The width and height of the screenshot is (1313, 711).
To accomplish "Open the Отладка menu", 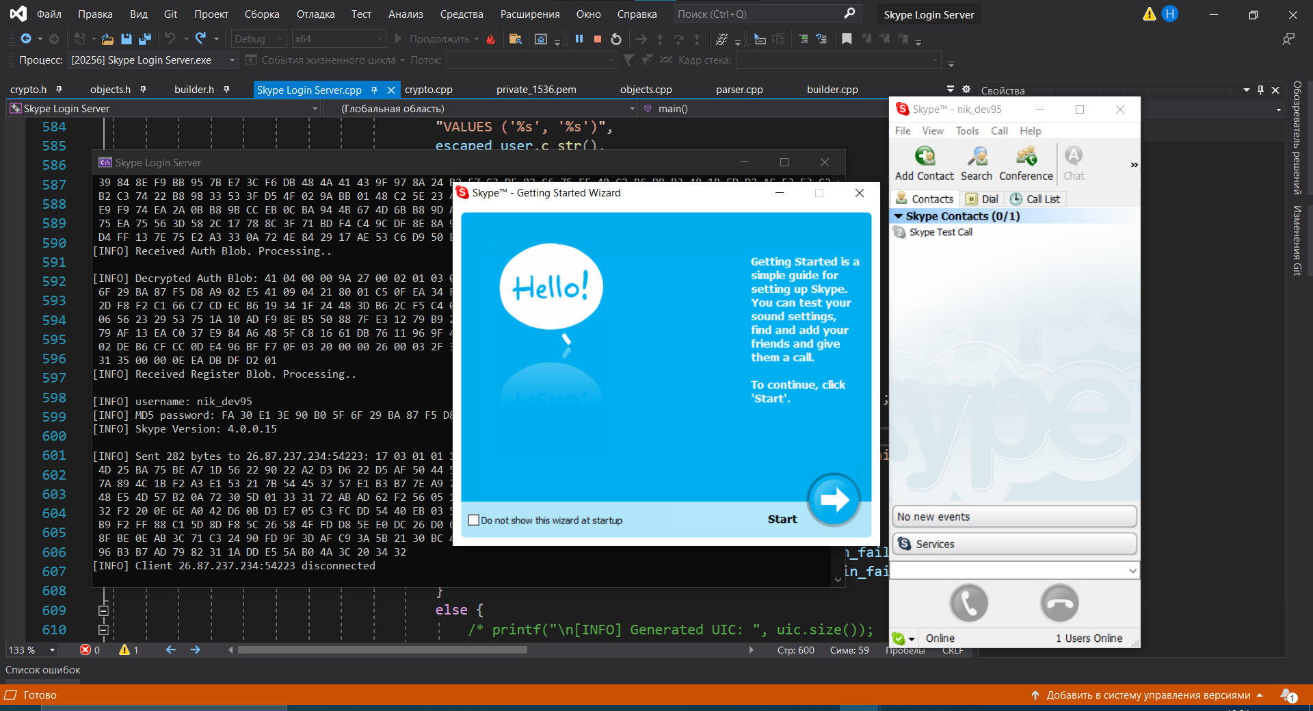I will pos(315,14).
